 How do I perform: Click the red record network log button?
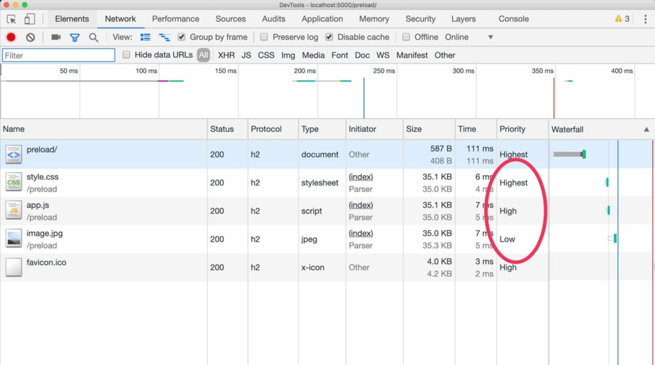(11, 37)
